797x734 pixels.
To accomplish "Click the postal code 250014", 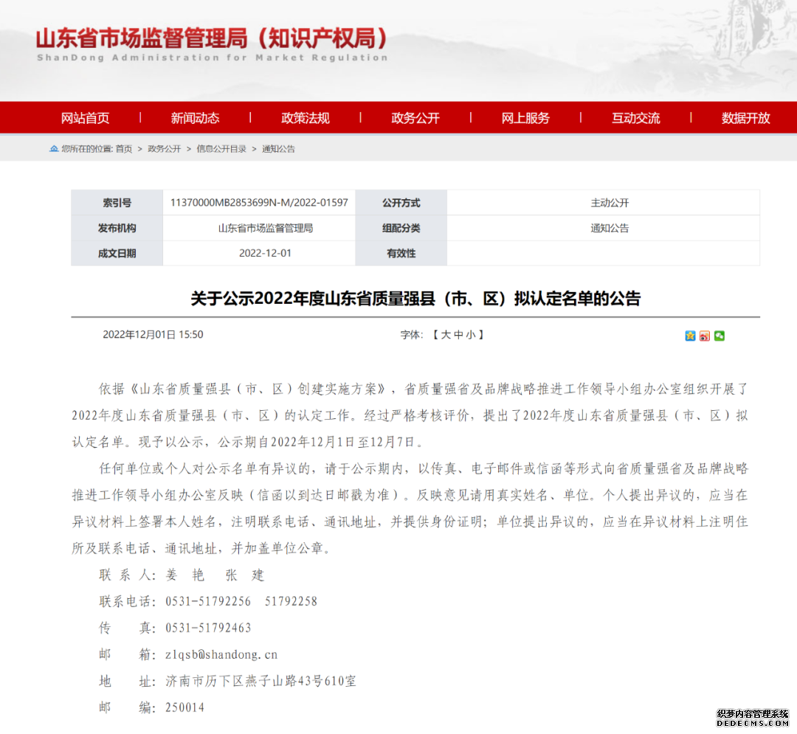I will point(185,707).
